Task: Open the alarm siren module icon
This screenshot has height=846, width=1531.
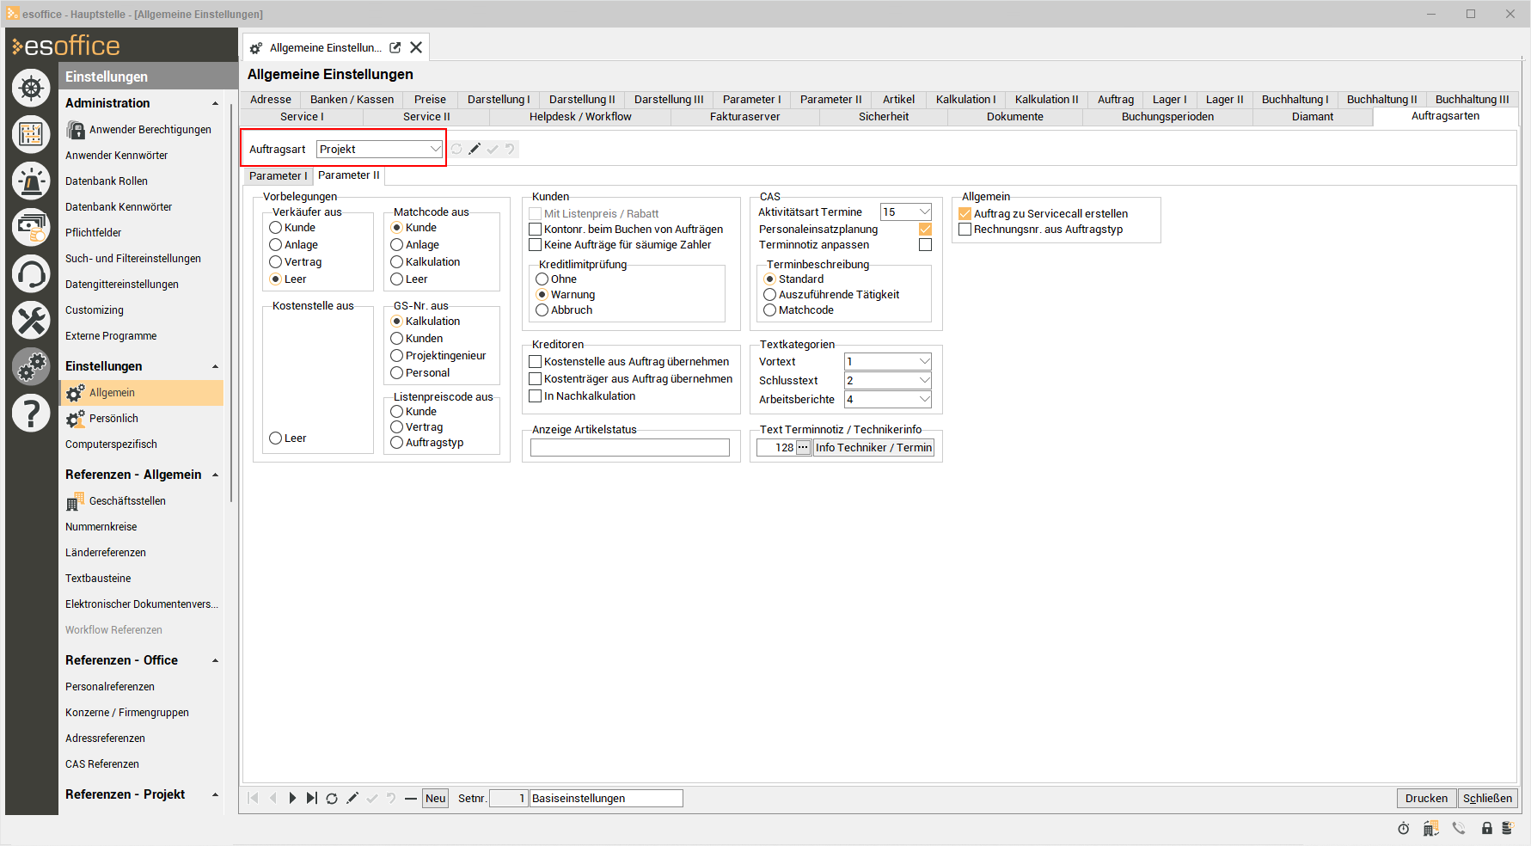Action: click(31, 181)
